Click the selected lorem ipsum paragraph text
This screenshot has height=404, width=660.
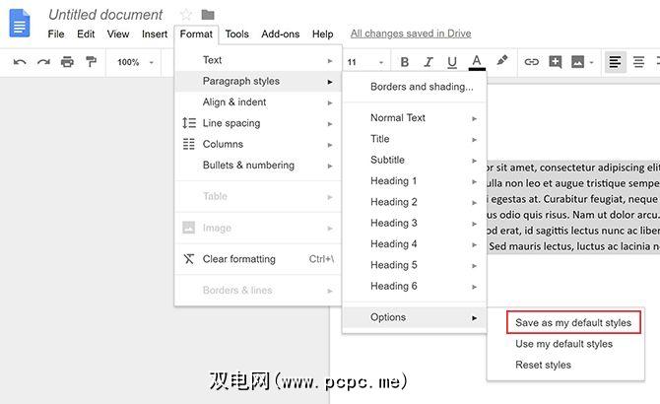573,207
